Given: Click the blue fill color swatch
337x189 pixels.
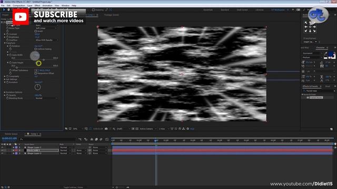Looking at the screenshot, I should point(331,54).
